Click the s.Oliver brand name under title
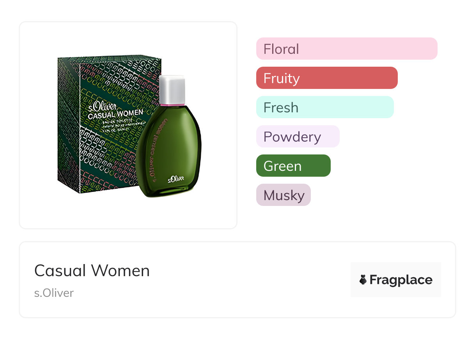The width and height of the screenshot is (475, 337). (54, 293)
